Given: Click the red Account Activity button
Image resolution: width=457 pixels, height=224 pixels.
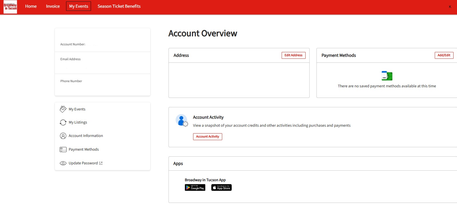Looking at the screenshot, I should 207,137.
